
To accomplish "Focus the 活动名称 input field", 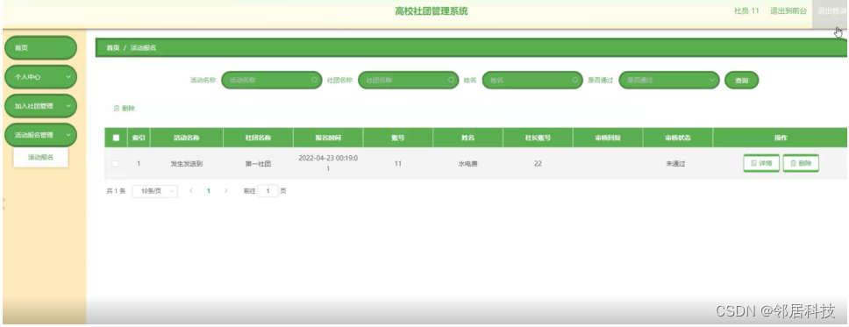I will [271, 80].
